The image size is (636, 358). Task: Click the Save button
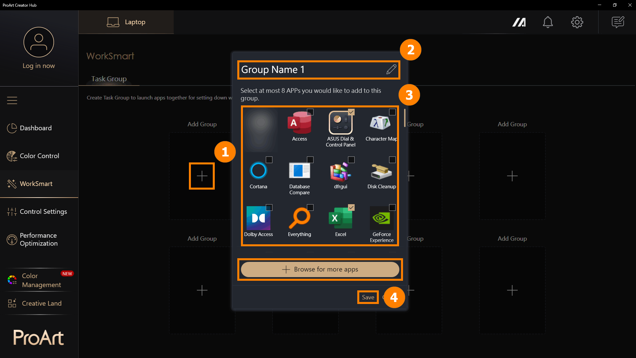[x=368, y=297]
